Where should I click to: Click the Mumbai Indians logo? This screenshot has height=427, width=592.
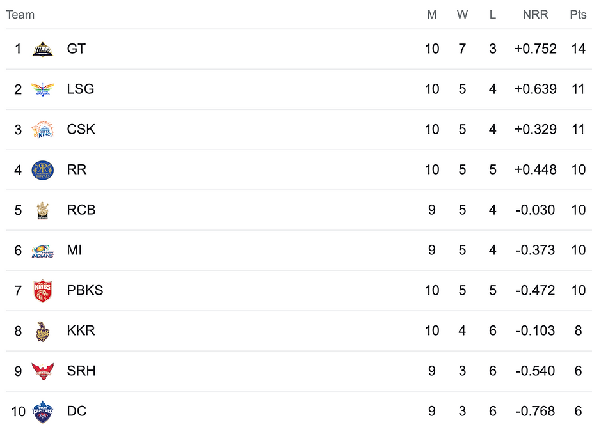tap(43, 251)
